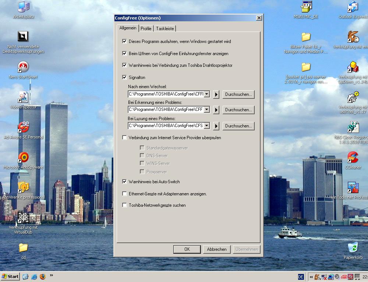Open the eMule donkey tray icon
The width and height of the screenshot is (368, 282).
click(x=318, y=277)
